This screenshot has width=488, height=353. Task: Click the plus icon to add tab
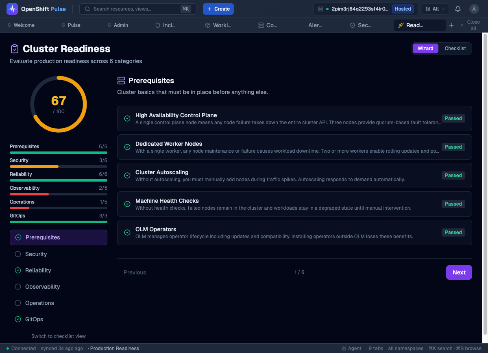pos(451,25)
